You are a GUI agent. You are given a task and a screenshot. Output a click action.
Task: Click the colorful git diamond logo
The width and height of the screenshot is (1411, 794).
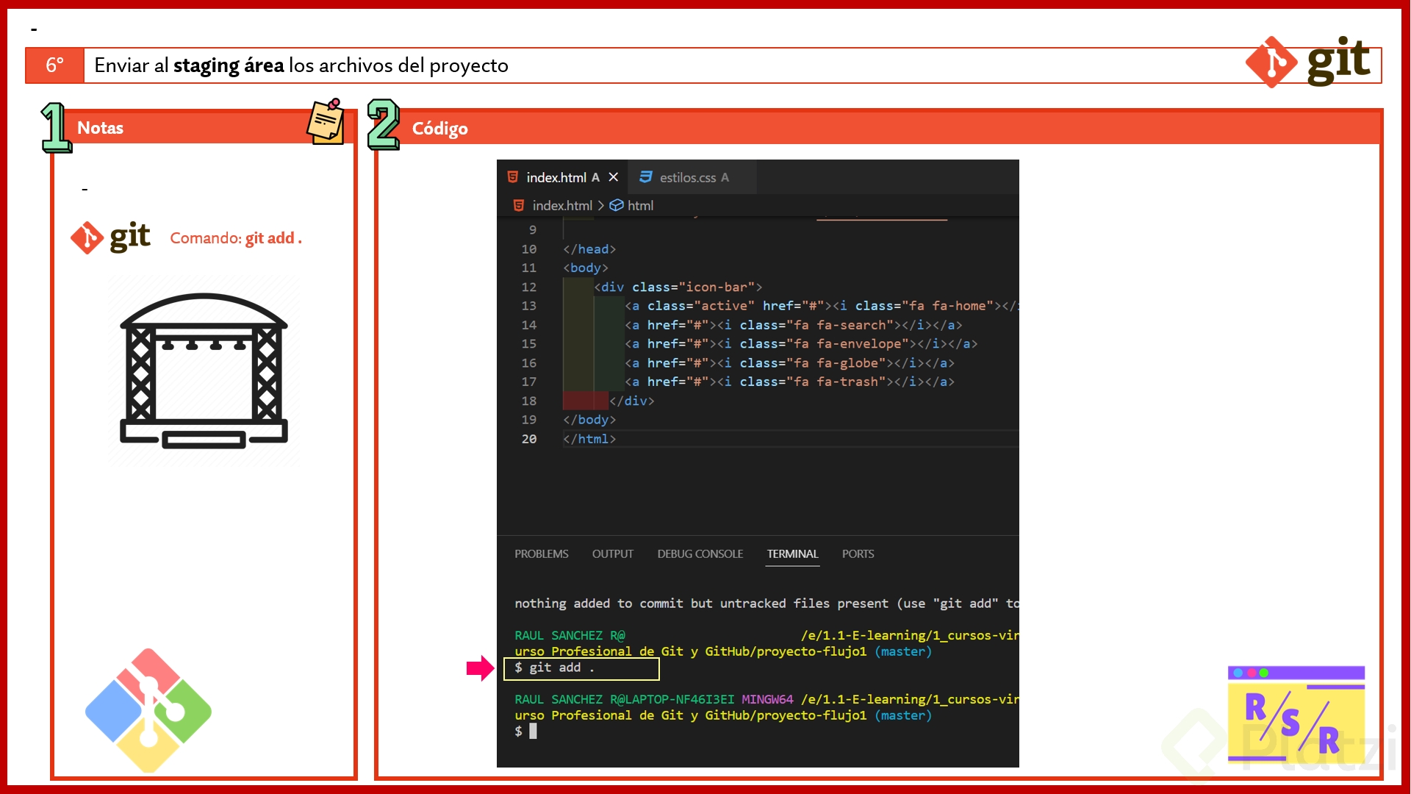148,710
